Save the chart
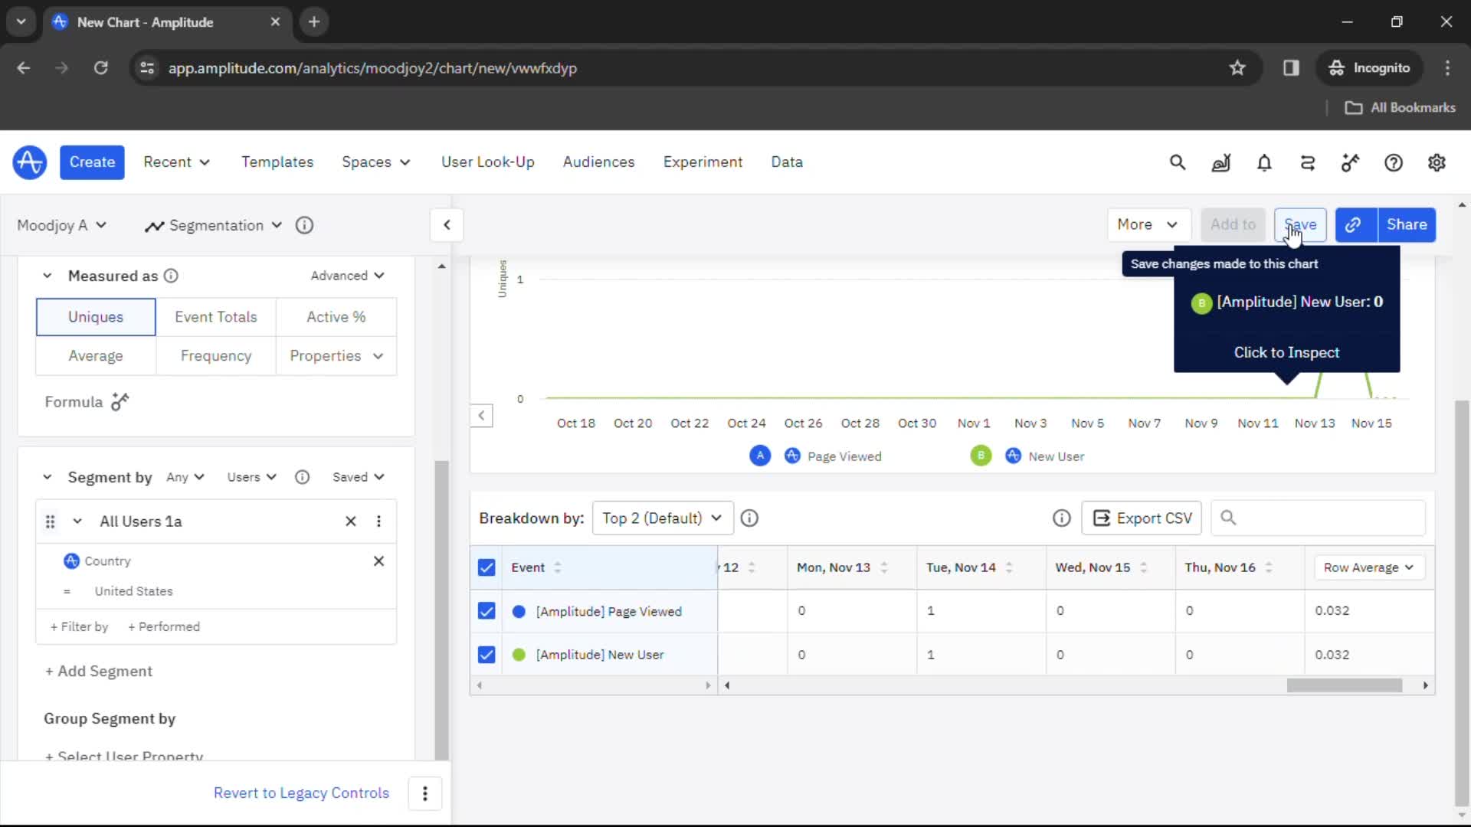The height and width of the screenshot is (827, 1471). point(1300,224)
